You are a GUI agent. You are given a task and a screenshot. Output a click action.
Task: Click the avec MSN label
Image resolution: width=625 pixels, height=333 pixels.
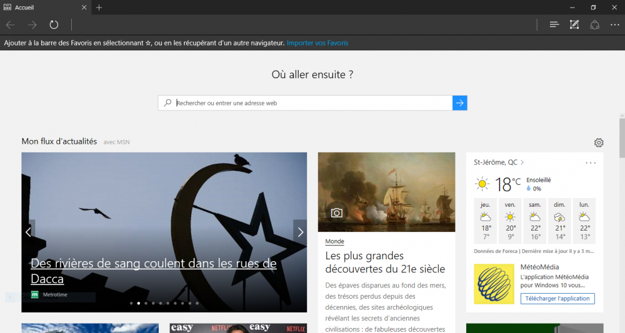click(116, 142)
